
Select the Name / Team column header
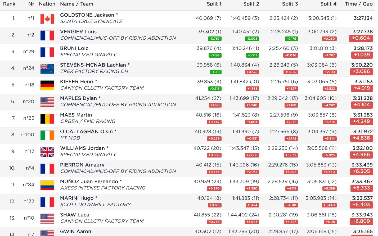76,4
